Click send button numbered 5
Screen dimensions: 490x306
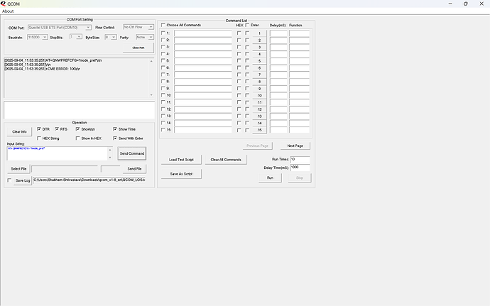259,61
